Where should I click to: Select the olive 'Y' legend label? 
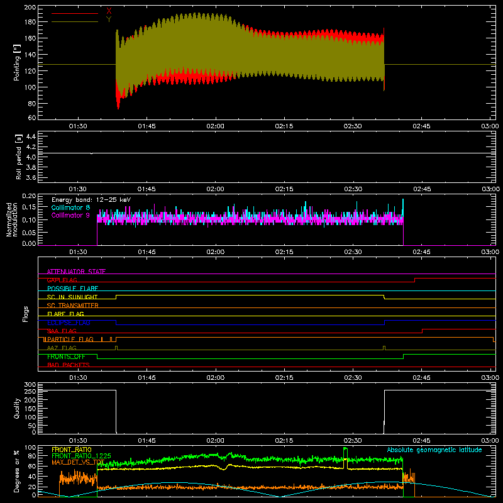point(109,19)
